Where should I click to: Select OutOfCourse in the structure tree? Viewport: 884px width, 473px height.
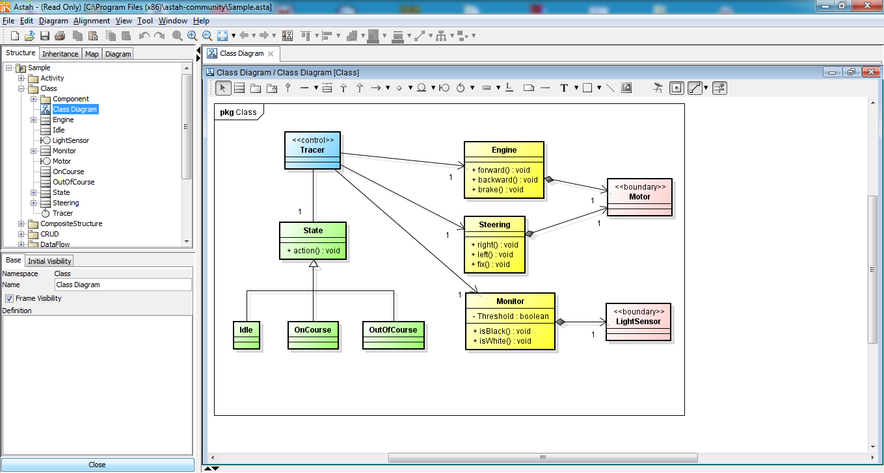[74, 182]
